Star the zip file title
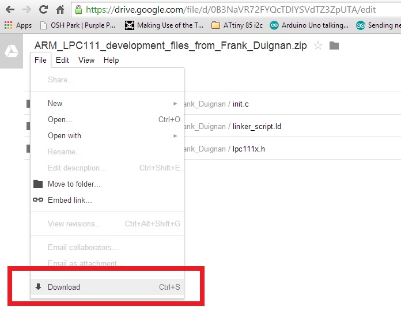The height and width of the screenshot is (318, 401). [317, 46]
